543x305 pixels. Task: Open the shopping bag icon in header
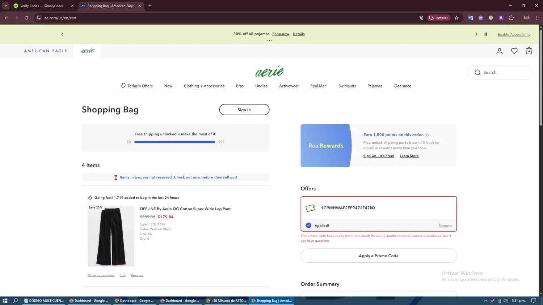(x=529, y=51)
